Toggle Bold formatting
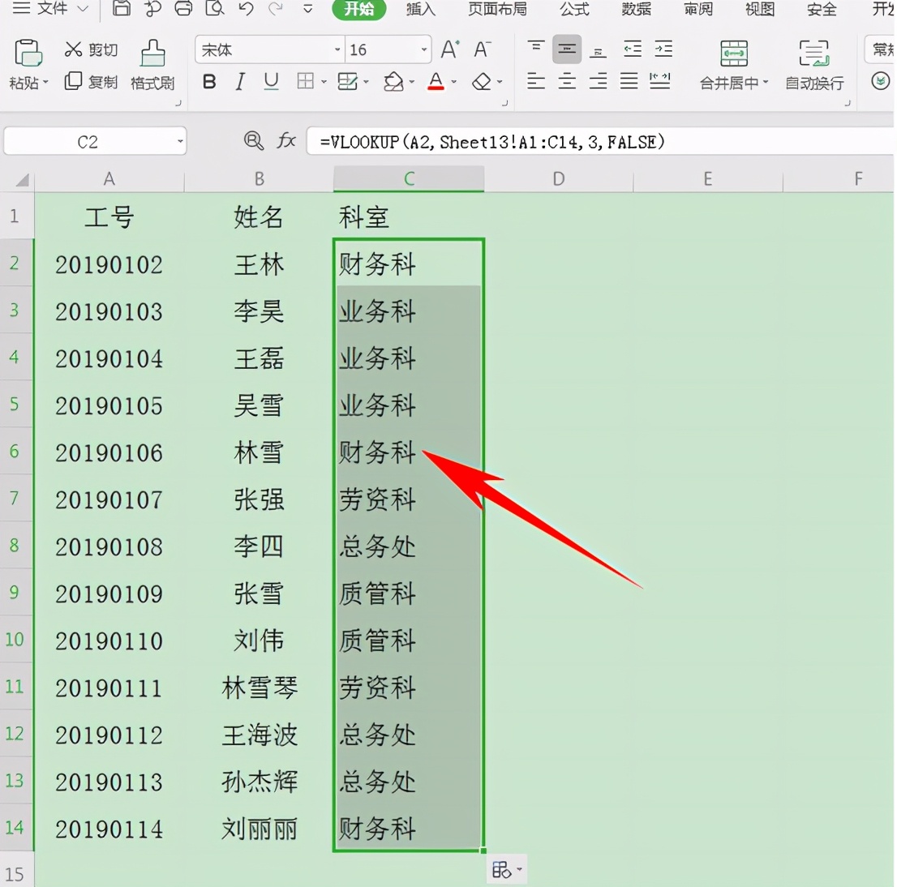897x887 pixels. (209, 82)
